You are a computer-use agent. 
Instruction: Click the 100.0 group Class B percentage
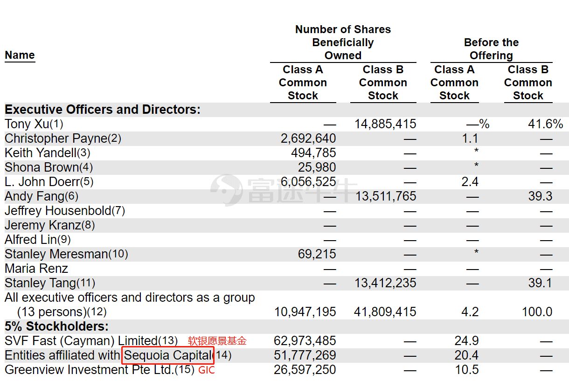click(x=537, y=312)
